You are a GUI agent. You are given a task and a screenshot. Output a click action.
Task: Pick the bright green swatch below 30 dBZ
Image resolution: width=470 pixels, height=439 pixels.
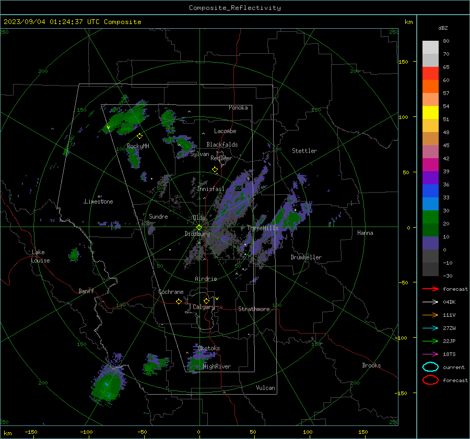pyautogui.click(x=430, y=217)
